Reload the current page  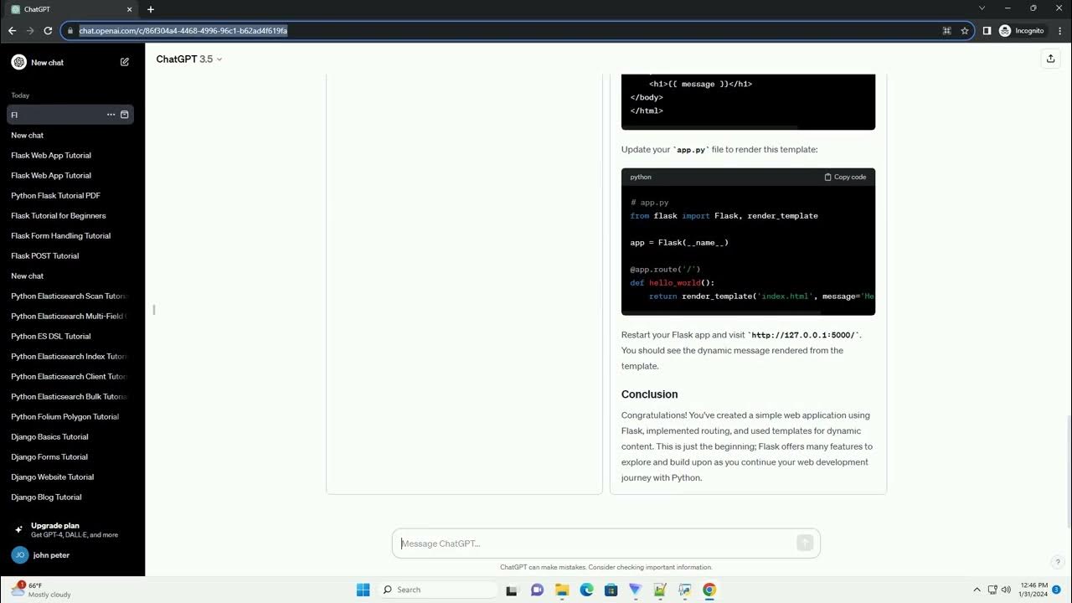pyautogui.click(x=48, y=31)
